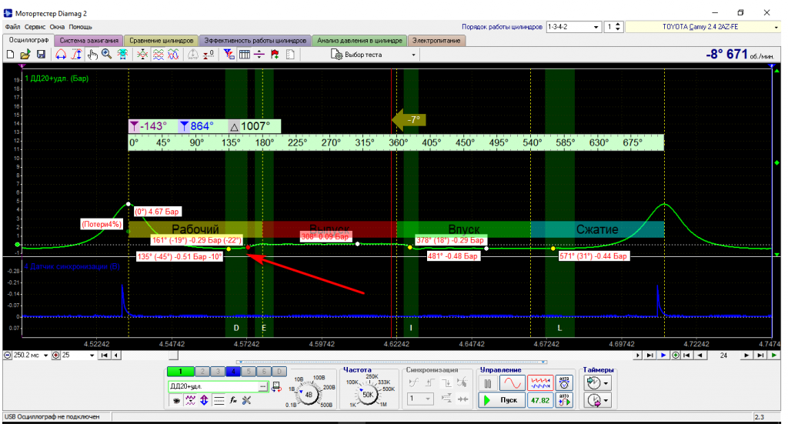Screen dimensions: 788x424
Task: Increase the cylinder number stepper
Action: tap(618, 24)
